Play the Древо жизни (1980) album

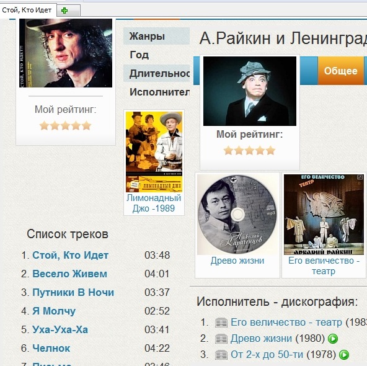[x=333, y=339]
